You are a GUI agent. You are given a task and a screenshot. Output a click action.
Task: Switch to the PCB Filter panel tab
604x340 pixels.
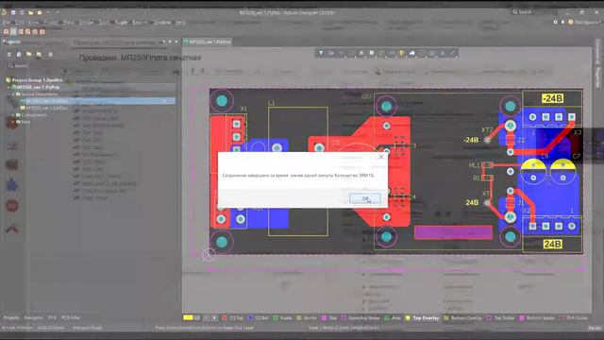[71, 317]
